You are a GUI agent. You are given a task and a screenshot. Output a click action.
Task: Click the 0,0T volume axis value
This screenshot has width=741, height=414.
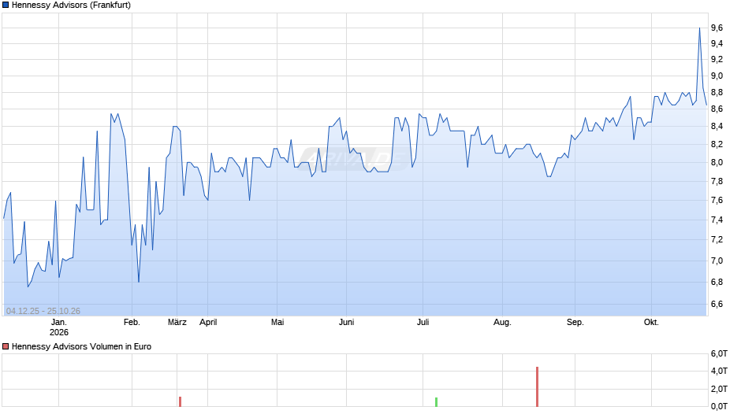[719, 406]
